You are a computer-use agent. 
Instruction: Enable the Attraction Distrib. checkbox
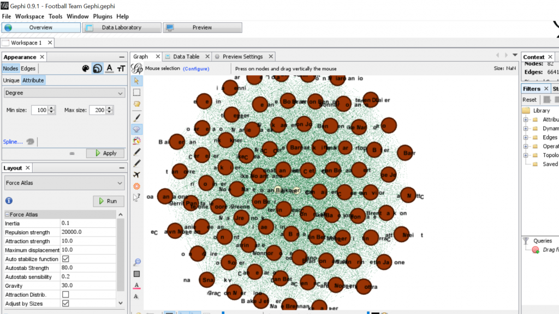pos(66,294)
